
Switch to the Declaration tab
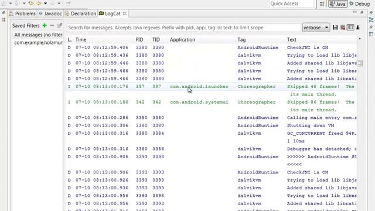(x=81, y=13)
